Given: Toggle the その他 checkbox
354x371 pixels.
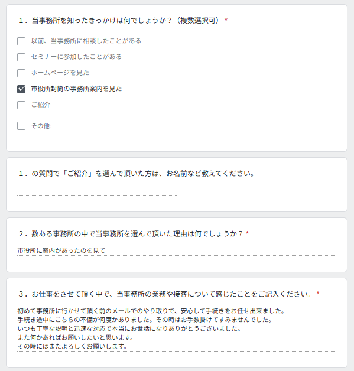Looking at the screenshot, I should click(21, 126).
